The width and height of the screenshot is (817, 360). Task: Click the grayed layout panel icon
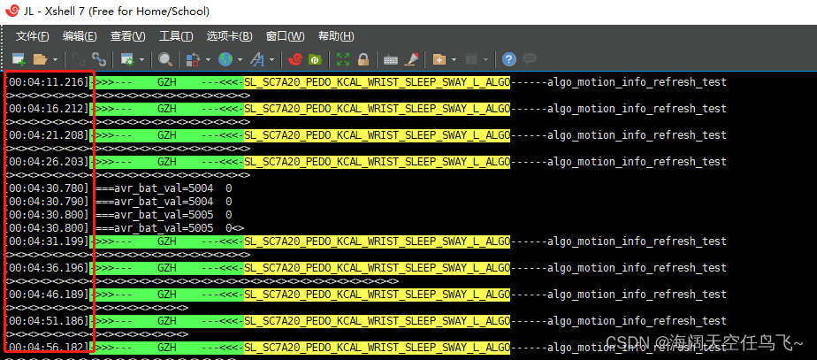[471, 59]
